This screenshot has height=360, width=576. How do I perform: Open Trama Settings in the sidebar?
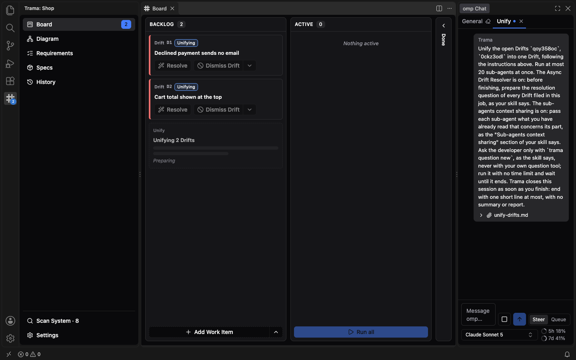pos(79,335)
